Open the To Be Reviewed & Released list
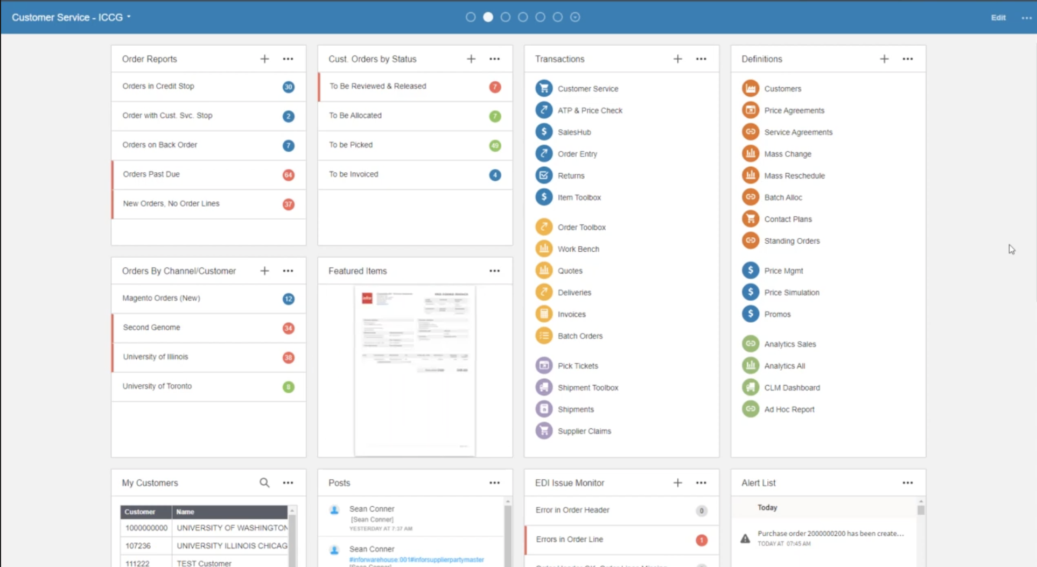Viewport: 1037px width, 567px height. [415, 86]
